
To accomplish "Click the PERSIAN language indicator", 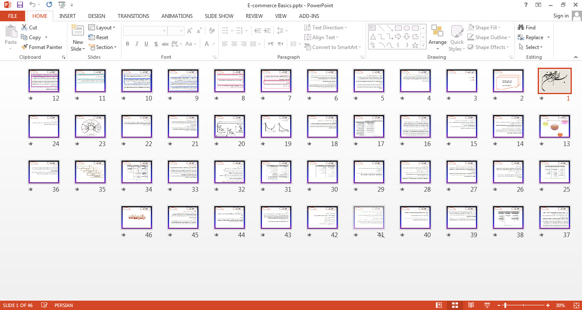I will point(63,305).
